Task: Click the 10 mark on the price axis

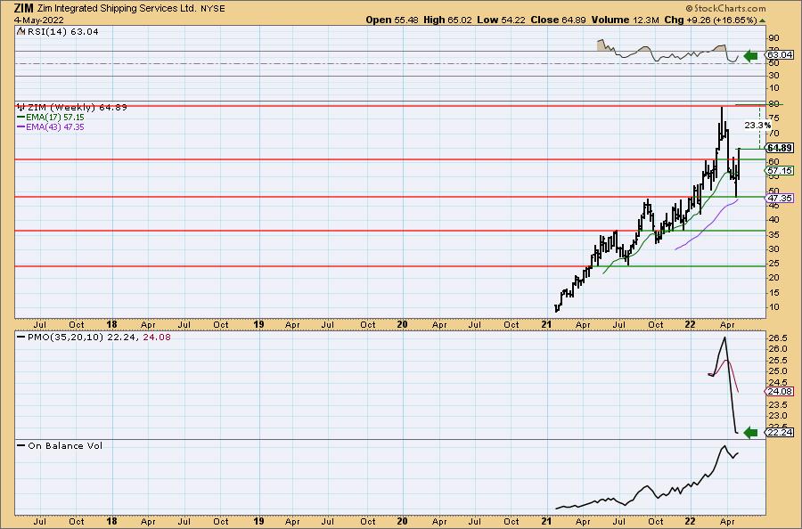Action: coord(773,306)
